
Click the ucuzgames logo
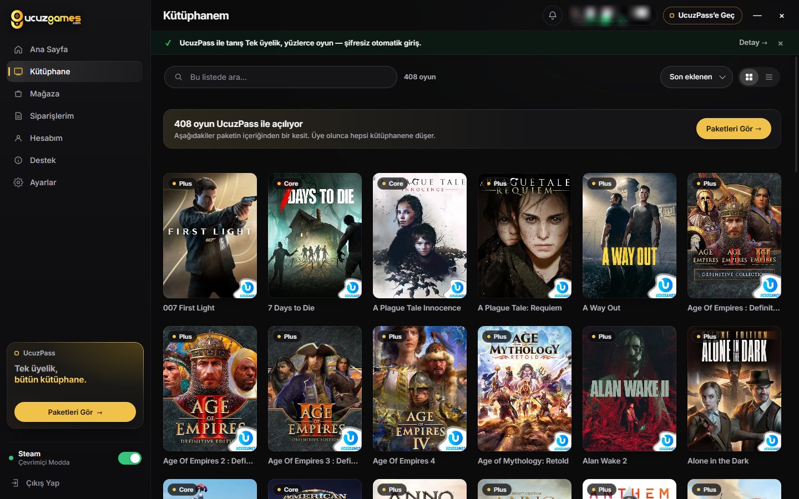(x=46, y=19)
